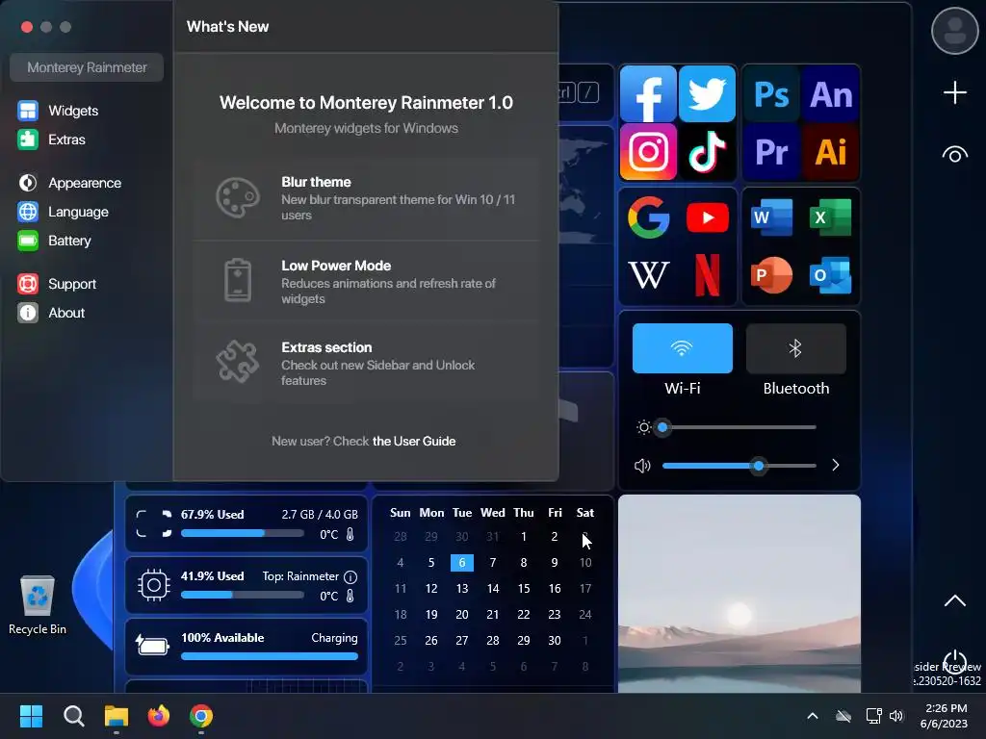Launch the Outlook icon
Screen dimensions: 986x739
[831, 274]
